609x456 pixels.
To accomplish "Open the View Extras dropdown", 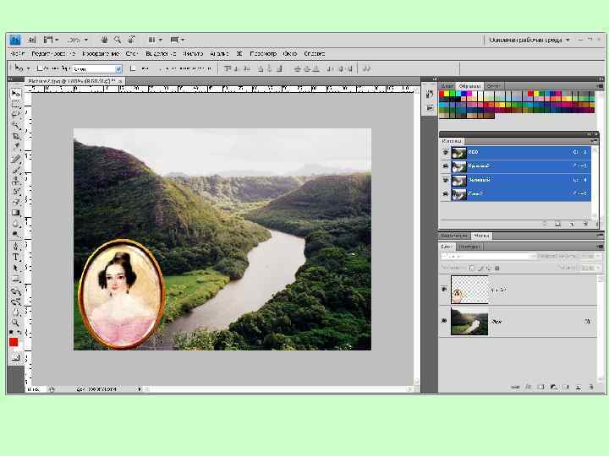I will pyautogui.click(x=51, y=40).
